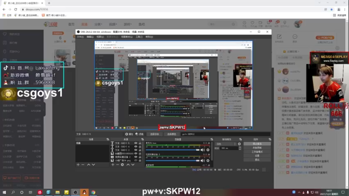349x196 pixels.
Task: Adjust the 视频采集设备 2 volume slider
Action: click(x=173, y=160)
